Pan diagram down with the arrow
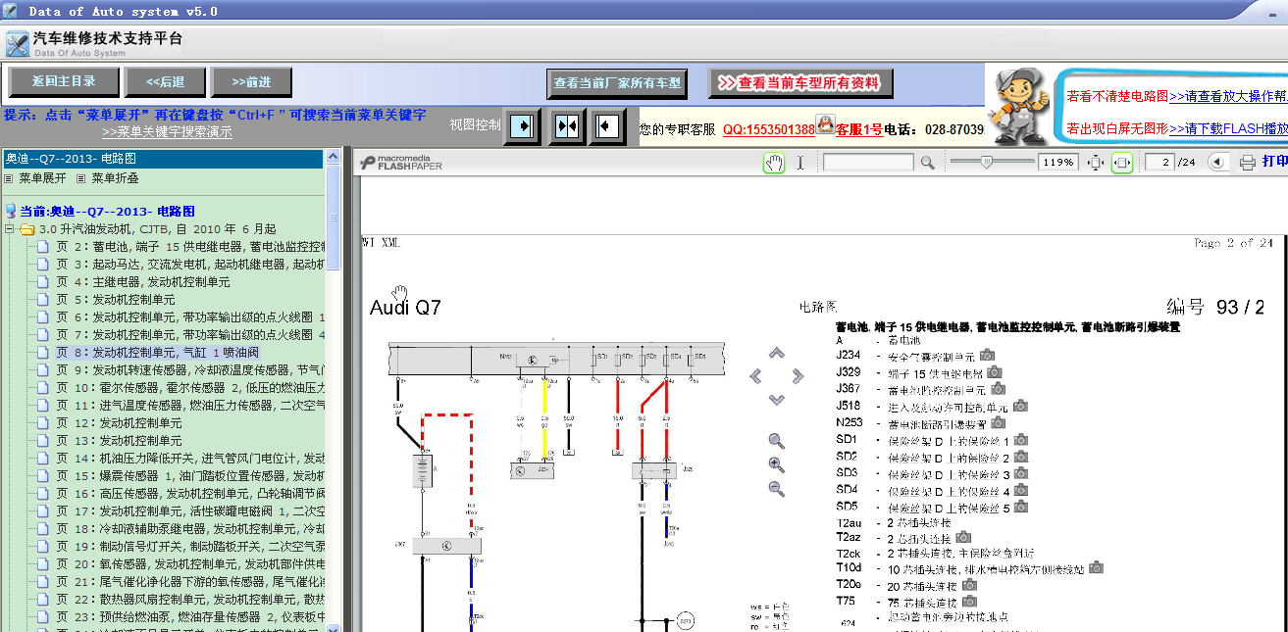This screenshot has height=632, width=1288. [x=777, y=400]
